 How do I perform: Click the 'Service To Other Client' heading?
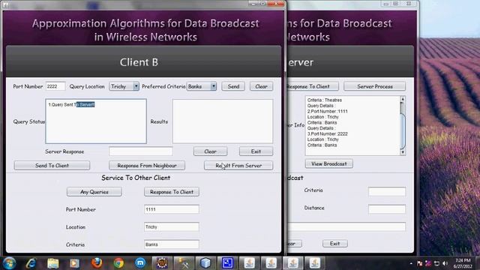[x=136, y=178]
